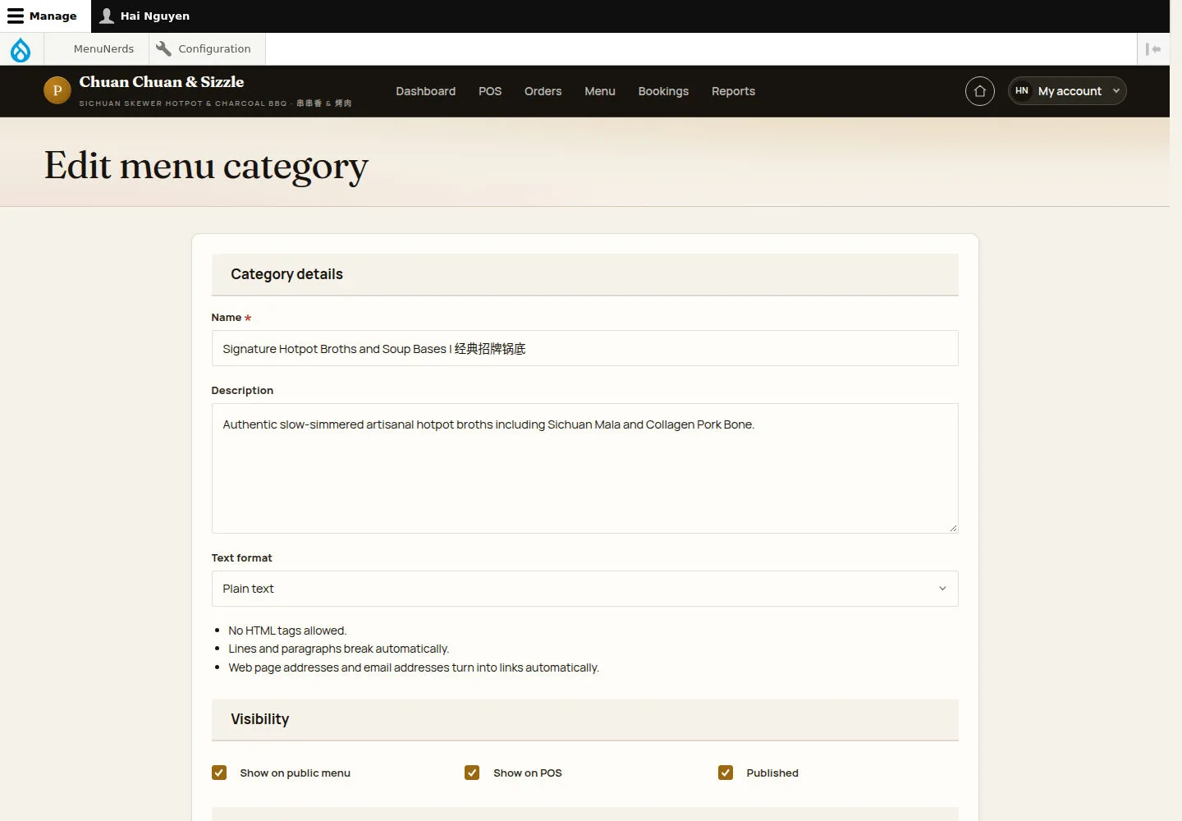Click the "Edit menu category" page title
This screenshot has width=1182, height=821.
206,167
